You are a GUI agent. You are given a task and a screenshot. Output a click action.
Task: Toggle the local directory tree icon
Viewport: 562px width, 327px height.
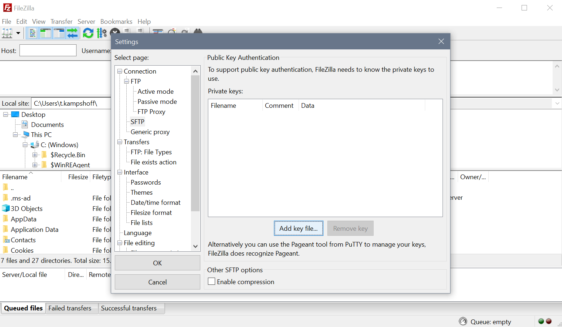click(x=45, y=33)
